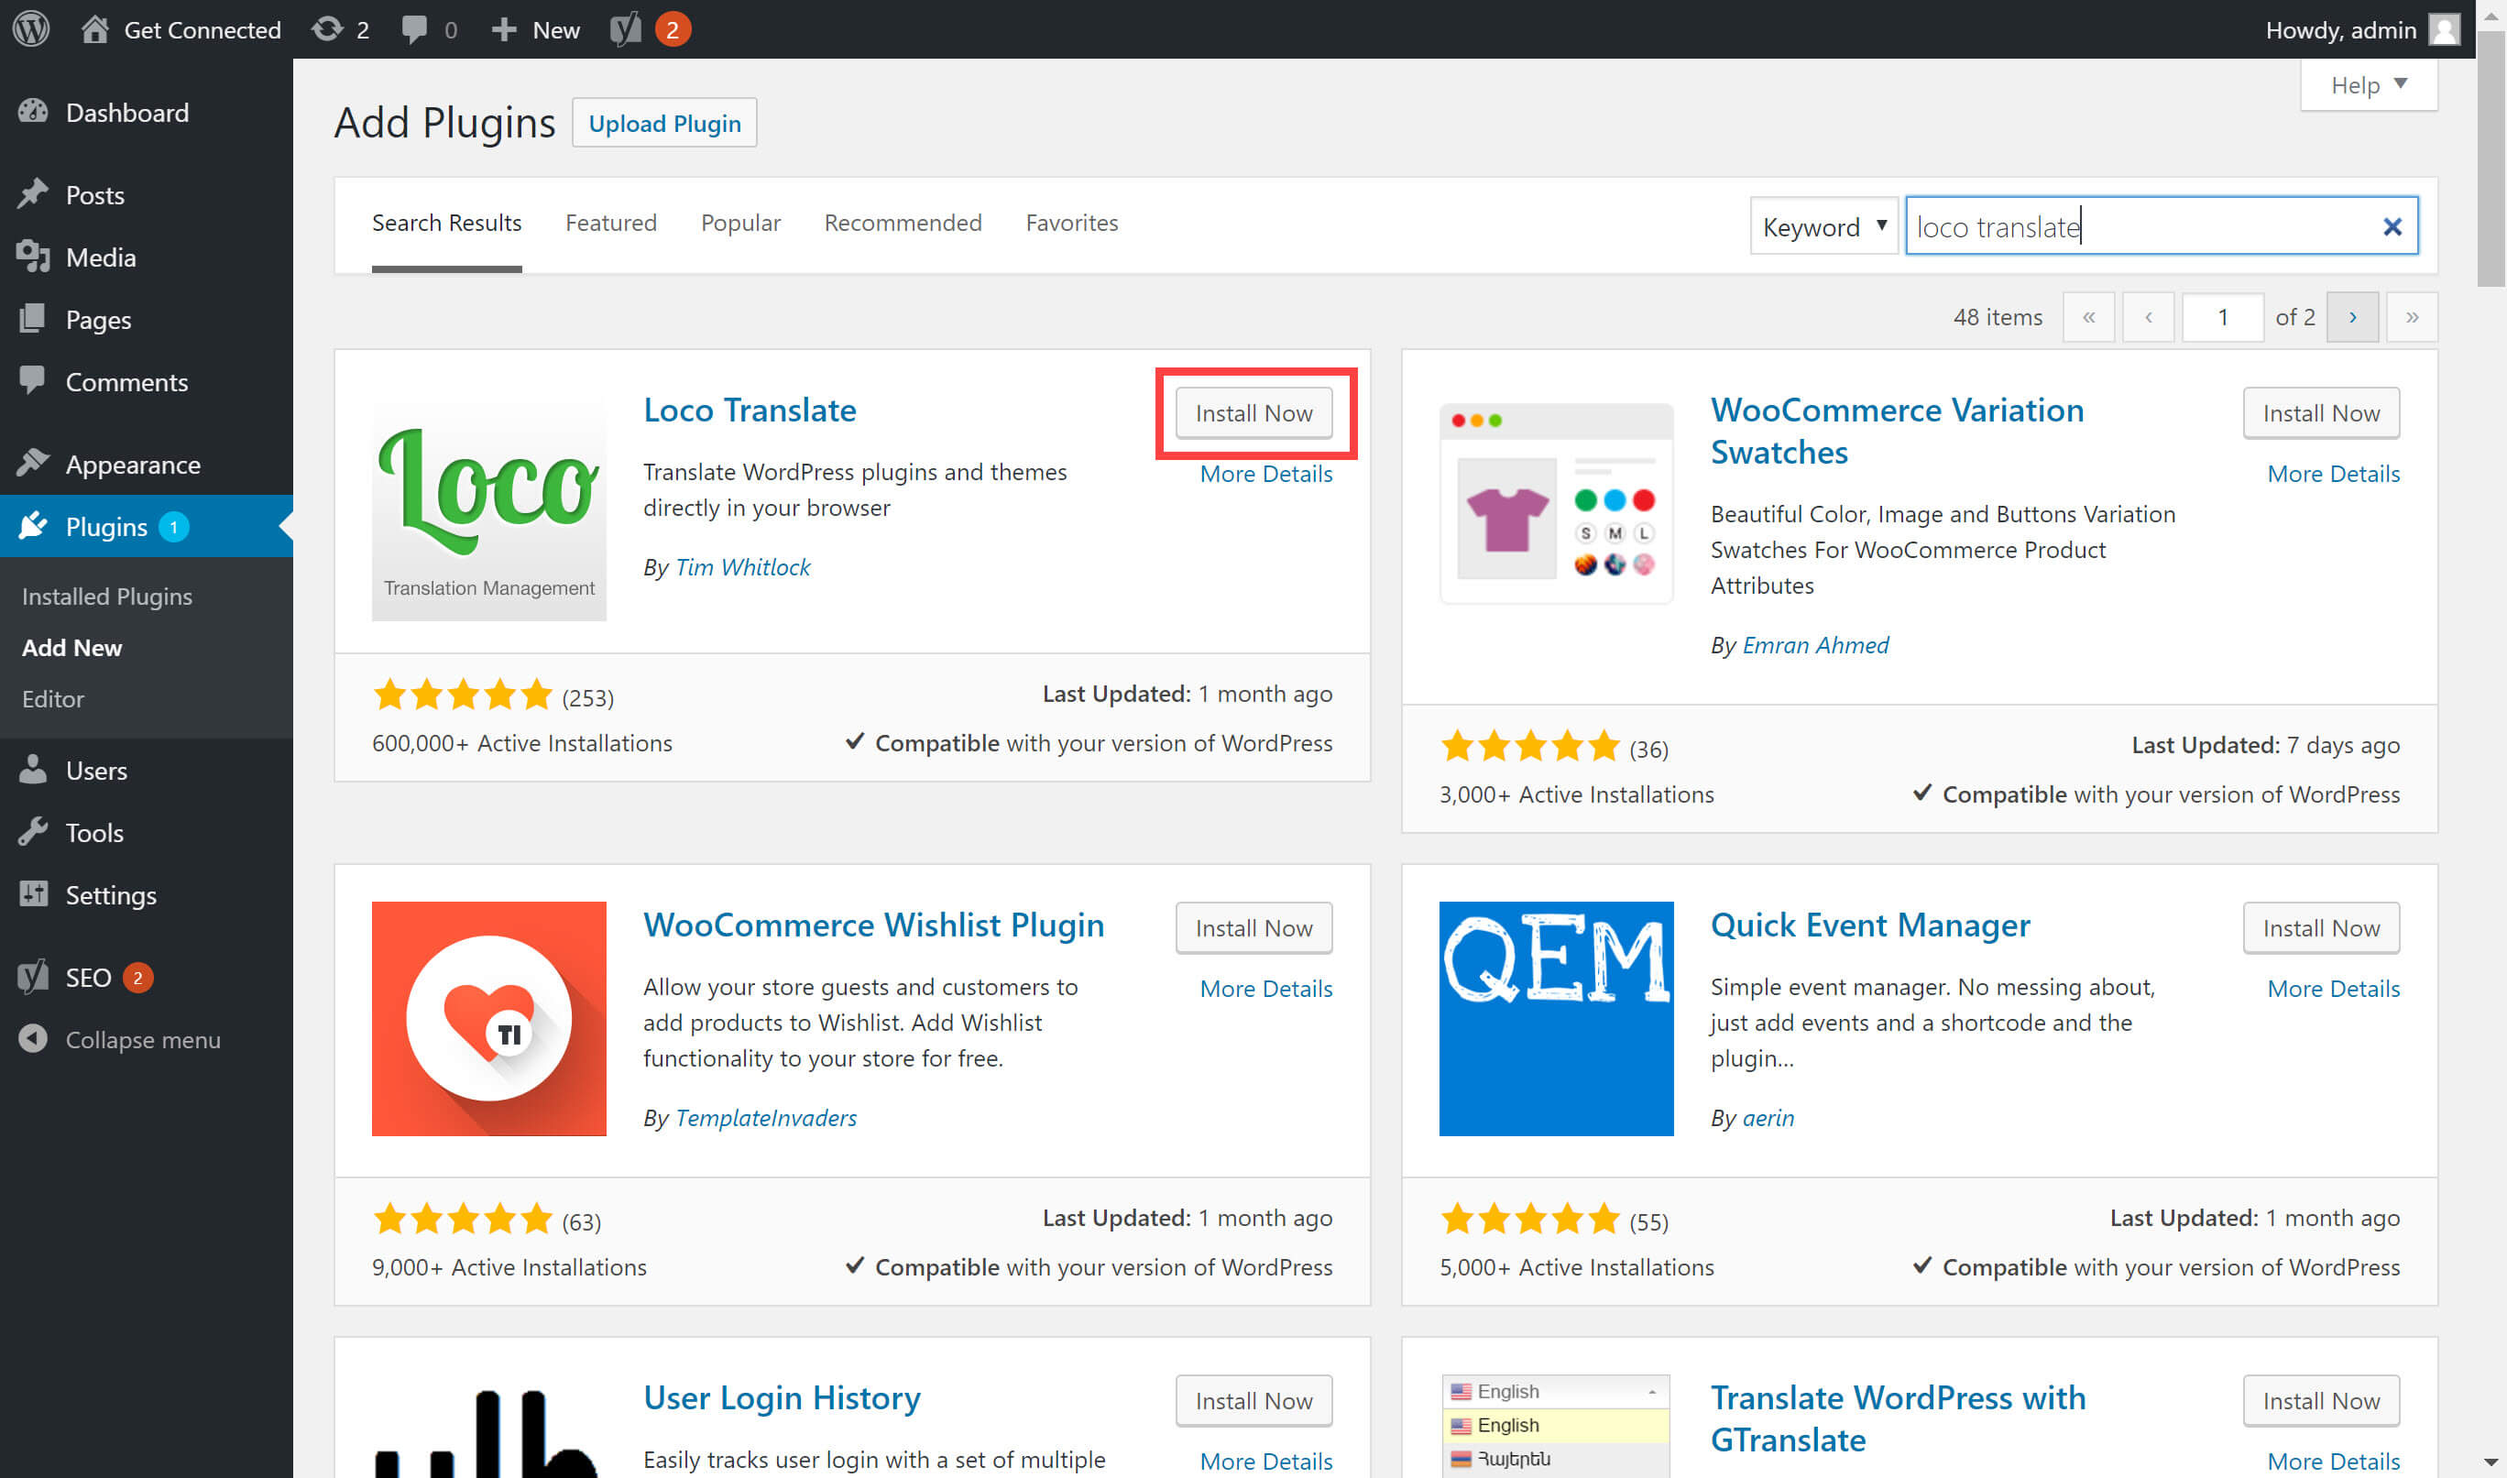Click the Wishlist heart icon thumbnail
This screenshot has height=1478, width=2507.
489,1018
